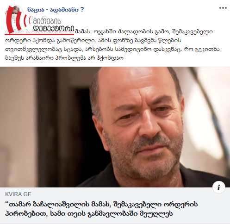
Task: Click the circular info icon on preview
Action: coord(219,187)
